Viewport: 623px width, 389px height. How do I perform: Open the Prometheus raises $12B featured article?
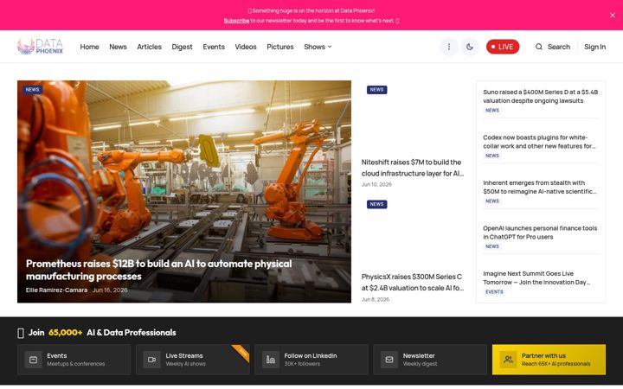pos(159,270)
